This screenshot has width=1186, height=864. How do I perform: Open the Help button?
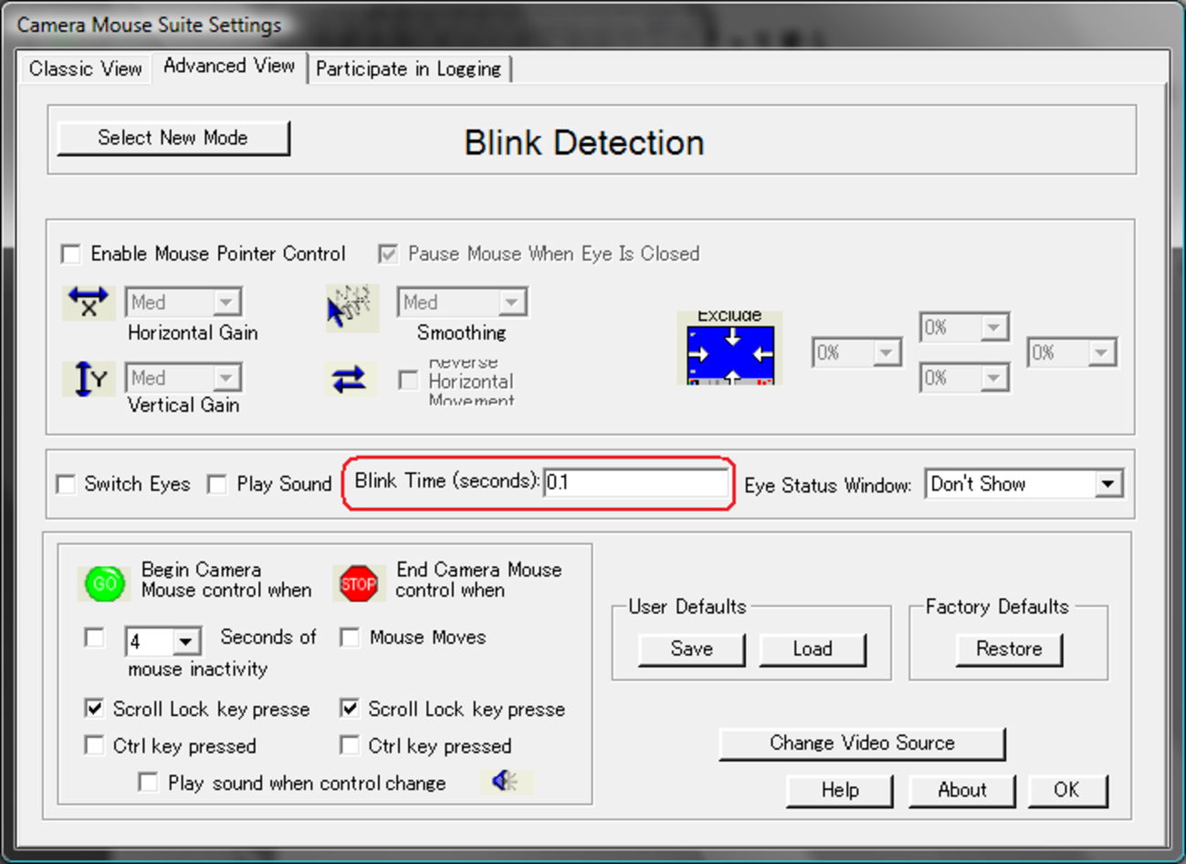(x=840, y=790)
